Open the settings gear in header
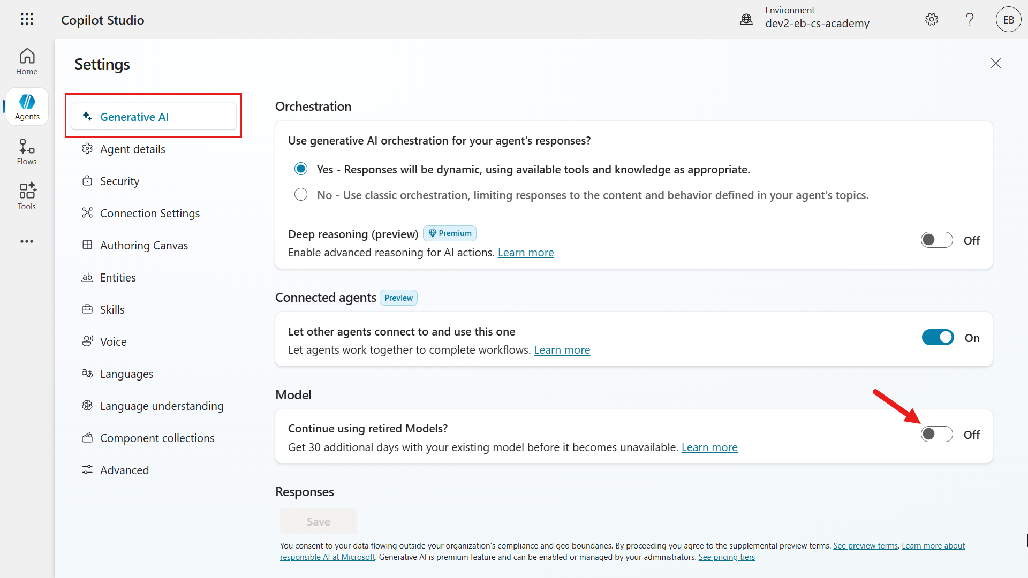 932,20
